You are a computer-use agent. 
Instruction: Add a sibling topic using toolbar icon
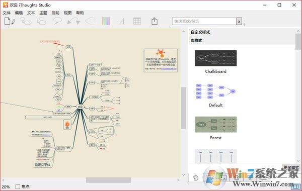coord(42,21)
